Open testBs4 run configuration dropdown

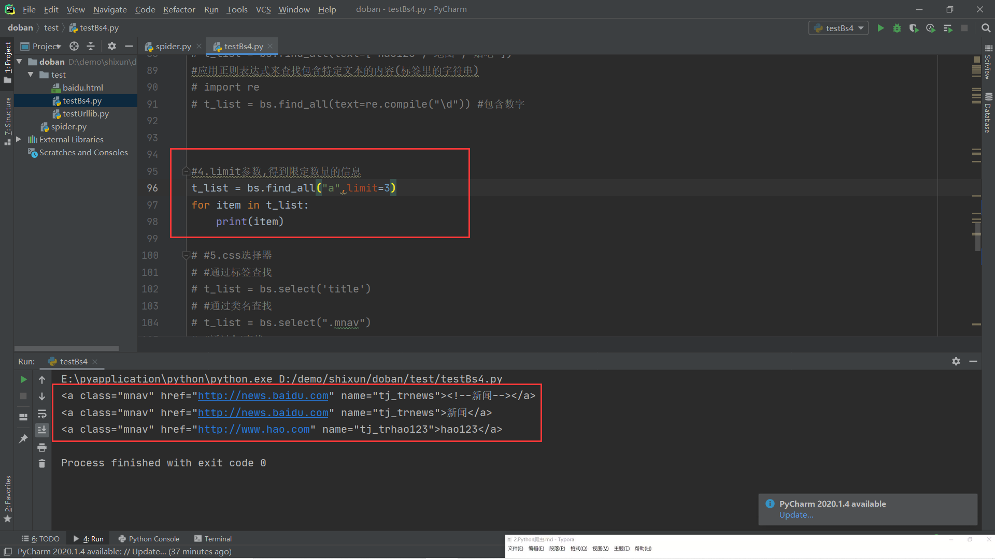coord(839,28)
